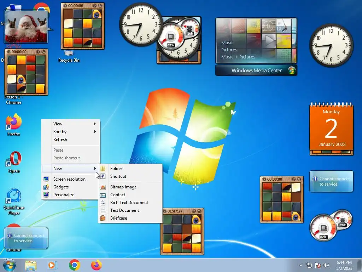Click the Show desktop button on taskbar edge

click(360, 265)
